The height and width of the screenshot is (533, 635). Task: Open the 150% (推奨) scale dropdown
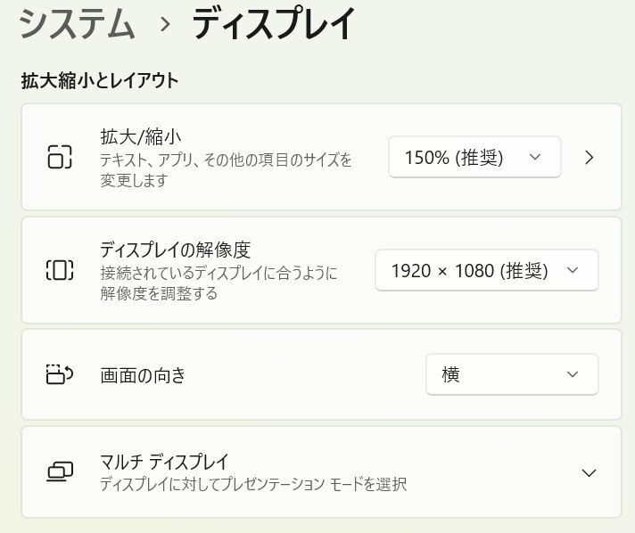(474, 157)
